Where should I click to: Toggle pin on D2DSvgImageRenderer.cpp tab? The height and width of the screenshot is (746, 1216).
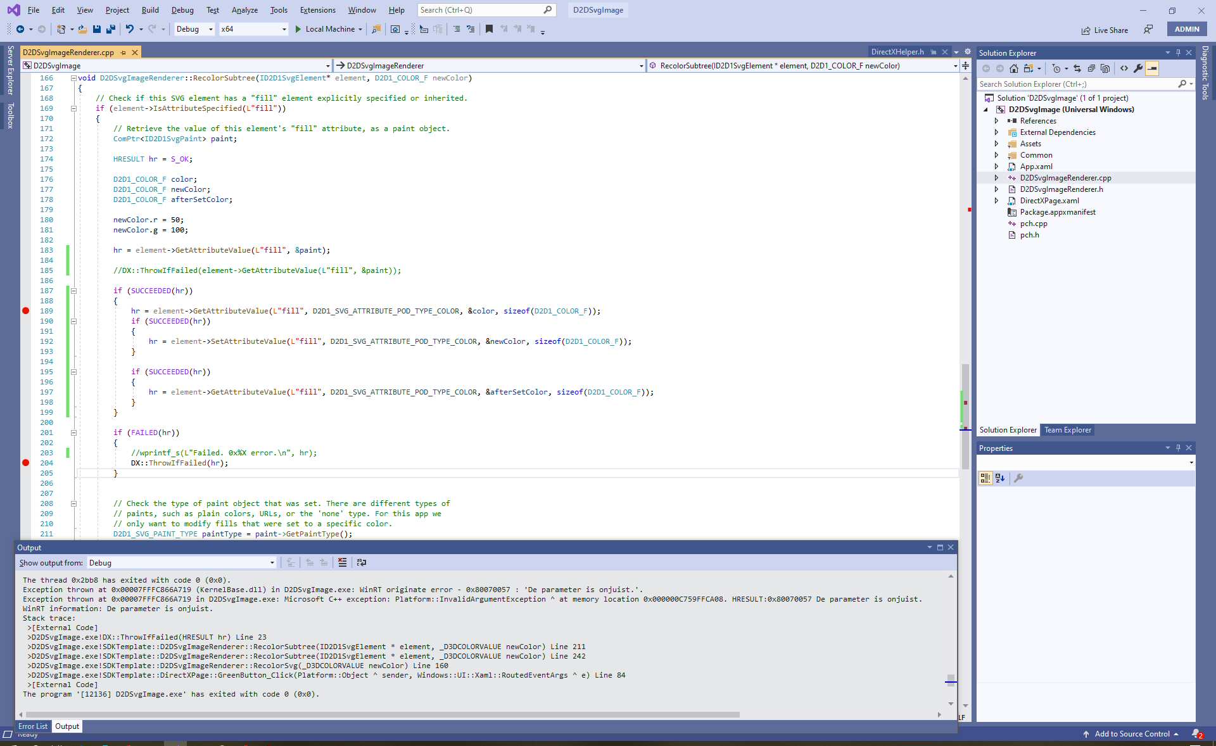click(123, 53)
